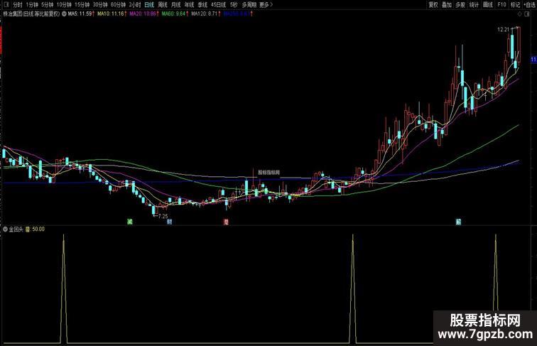Image resolution: width=537 pixels, height=346 pixels.
Task: Click the round settings icon beside MA5
Action: click(x=64, y=14)
